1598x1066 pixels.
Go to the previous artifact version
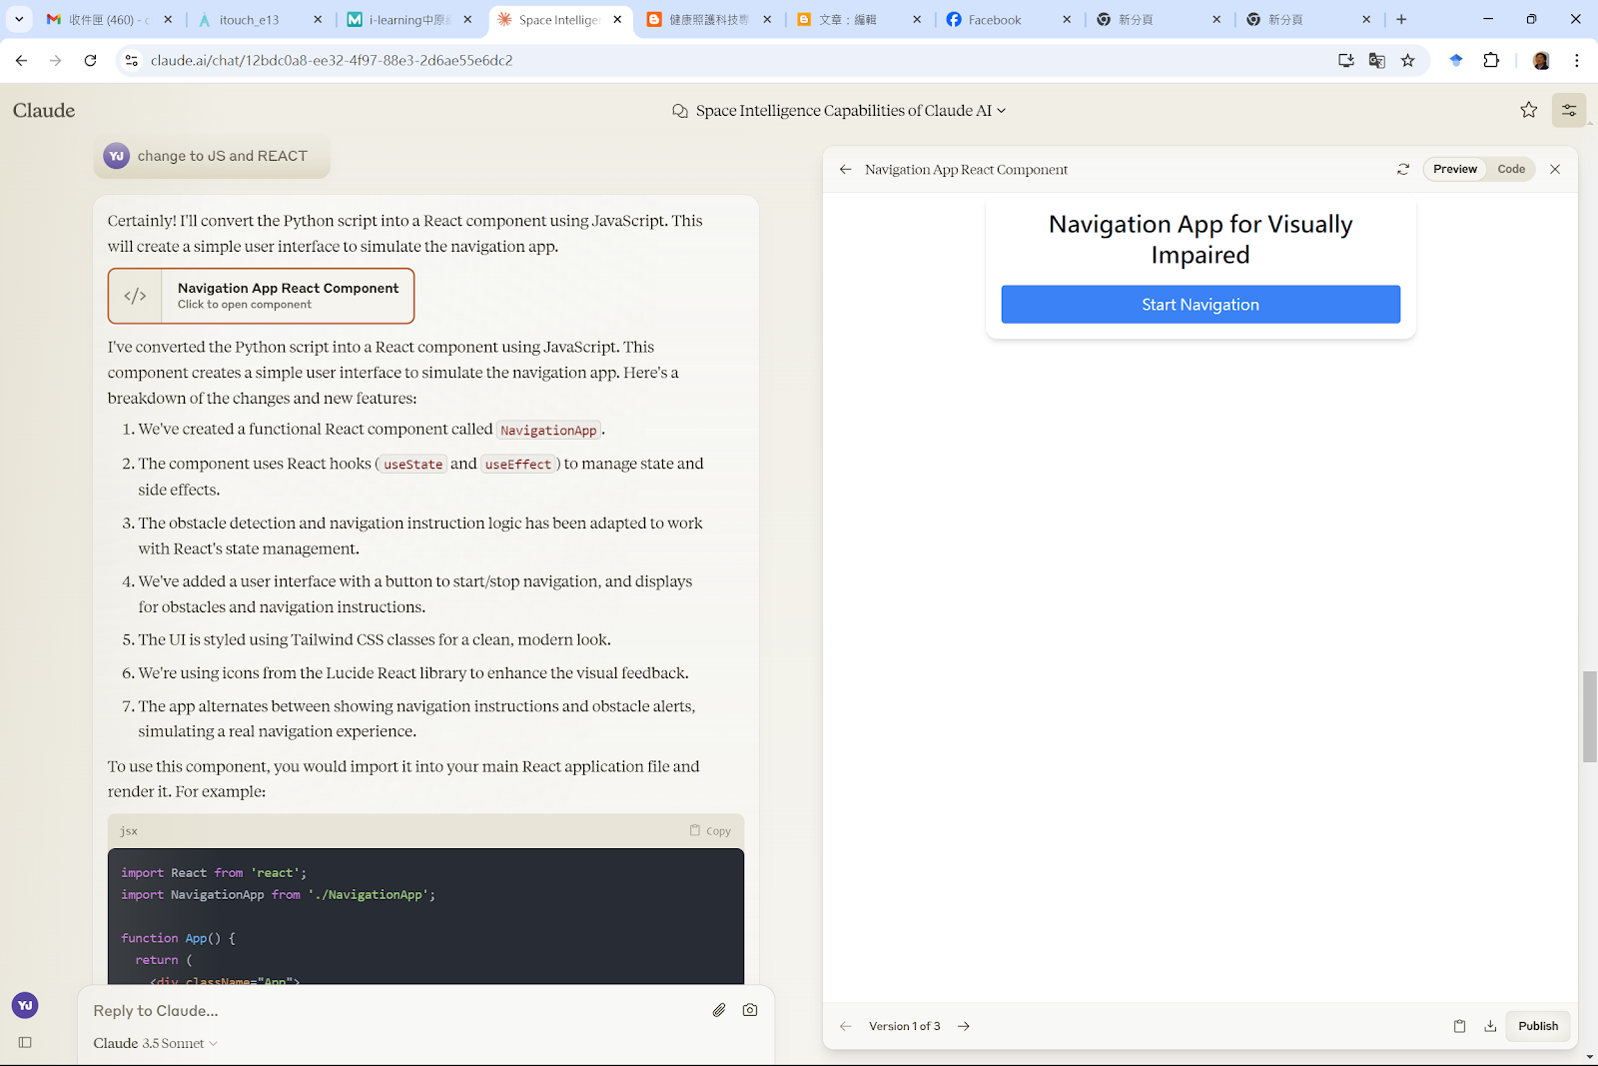pyautogui.click(x=846, y=1026)
